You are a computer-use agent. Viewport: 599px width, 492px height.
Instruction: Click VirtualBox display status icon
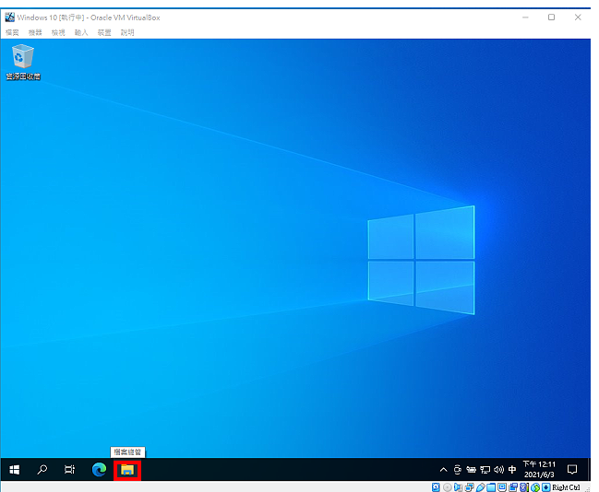[502, 487]
